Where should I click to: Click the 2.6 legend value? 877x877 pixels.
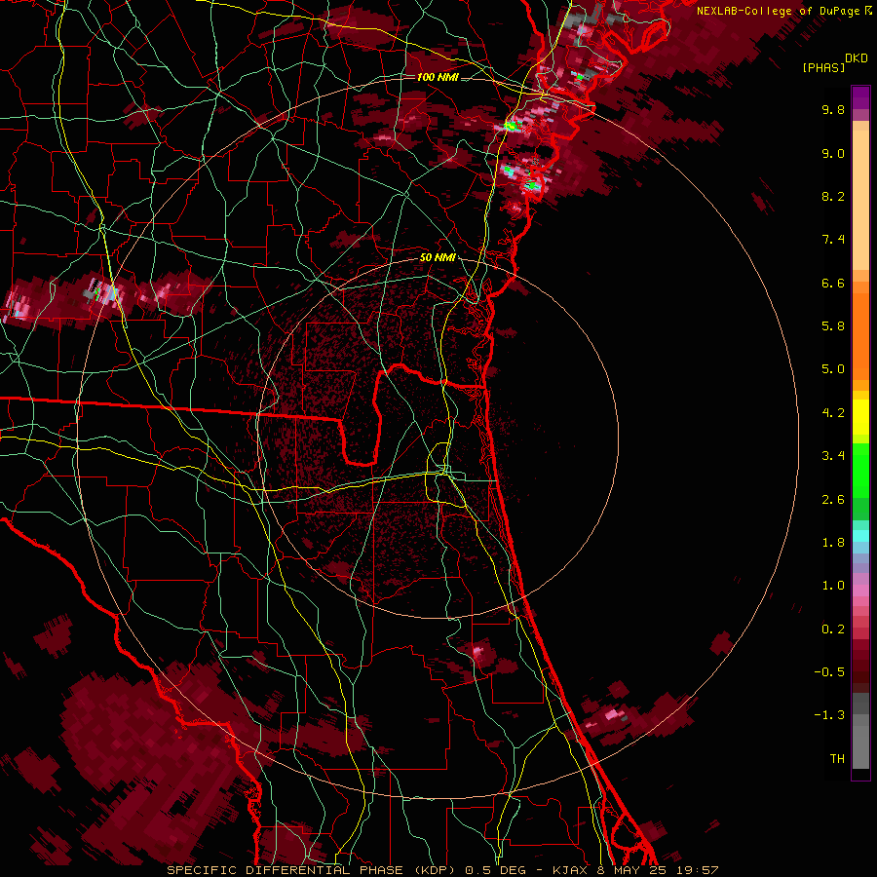[x=833, y=500]
